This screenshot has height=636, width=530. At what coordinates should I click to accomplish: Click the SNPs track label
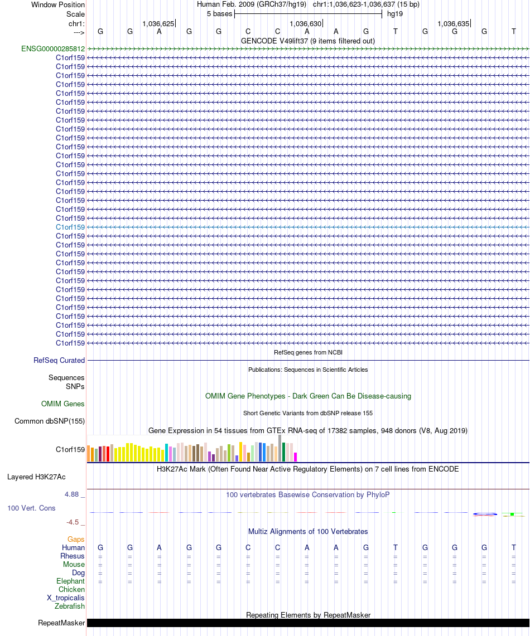75,386
